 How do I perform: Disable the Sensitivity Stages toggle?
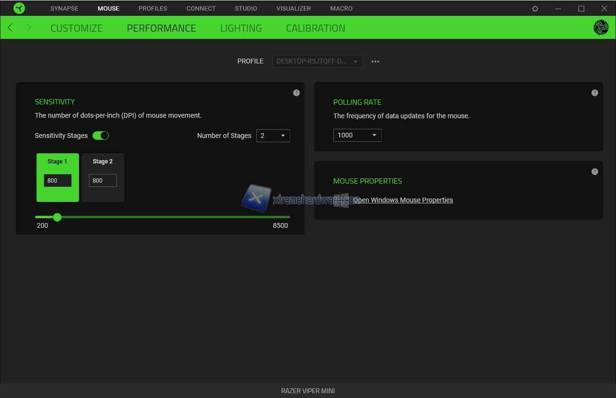pyautogui.click(x=101, y=136)
